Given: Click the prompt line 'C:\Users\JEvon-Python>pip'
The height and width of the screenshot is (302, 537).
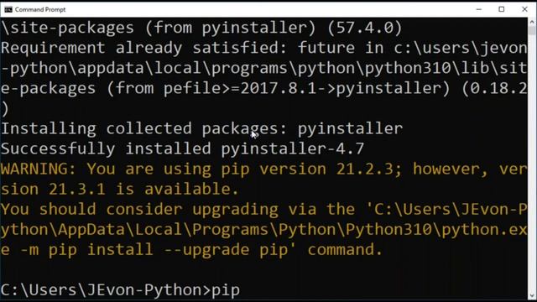Looking at the screenshot, I should click(x=120, y=290).
